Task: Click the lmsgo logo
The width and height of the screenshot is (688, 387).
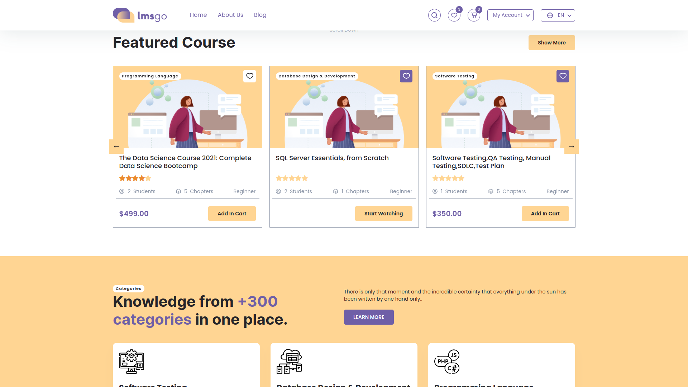Action: [140, 15]
